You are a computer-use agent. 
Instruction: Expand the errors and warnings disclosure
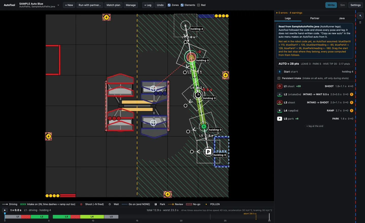289,13
